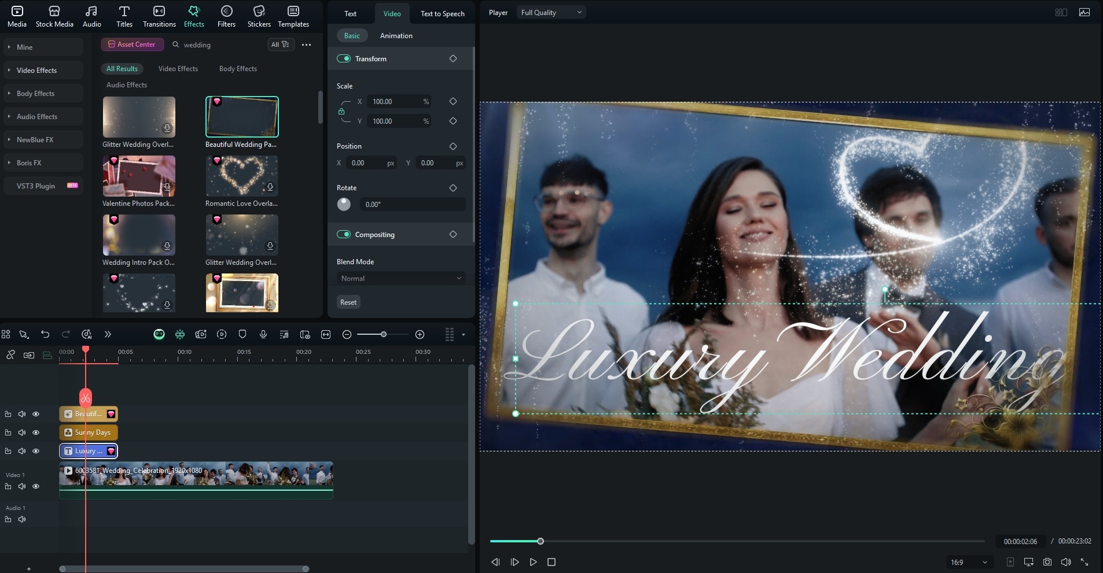
Task: Select the Romantic Love Overlay thumbnail
Action: [242, 176]
